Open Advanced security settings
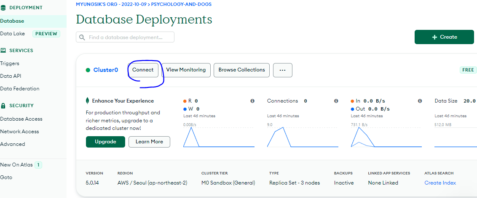477x198 pixels. pyautogui.click(x=13, y=144)
